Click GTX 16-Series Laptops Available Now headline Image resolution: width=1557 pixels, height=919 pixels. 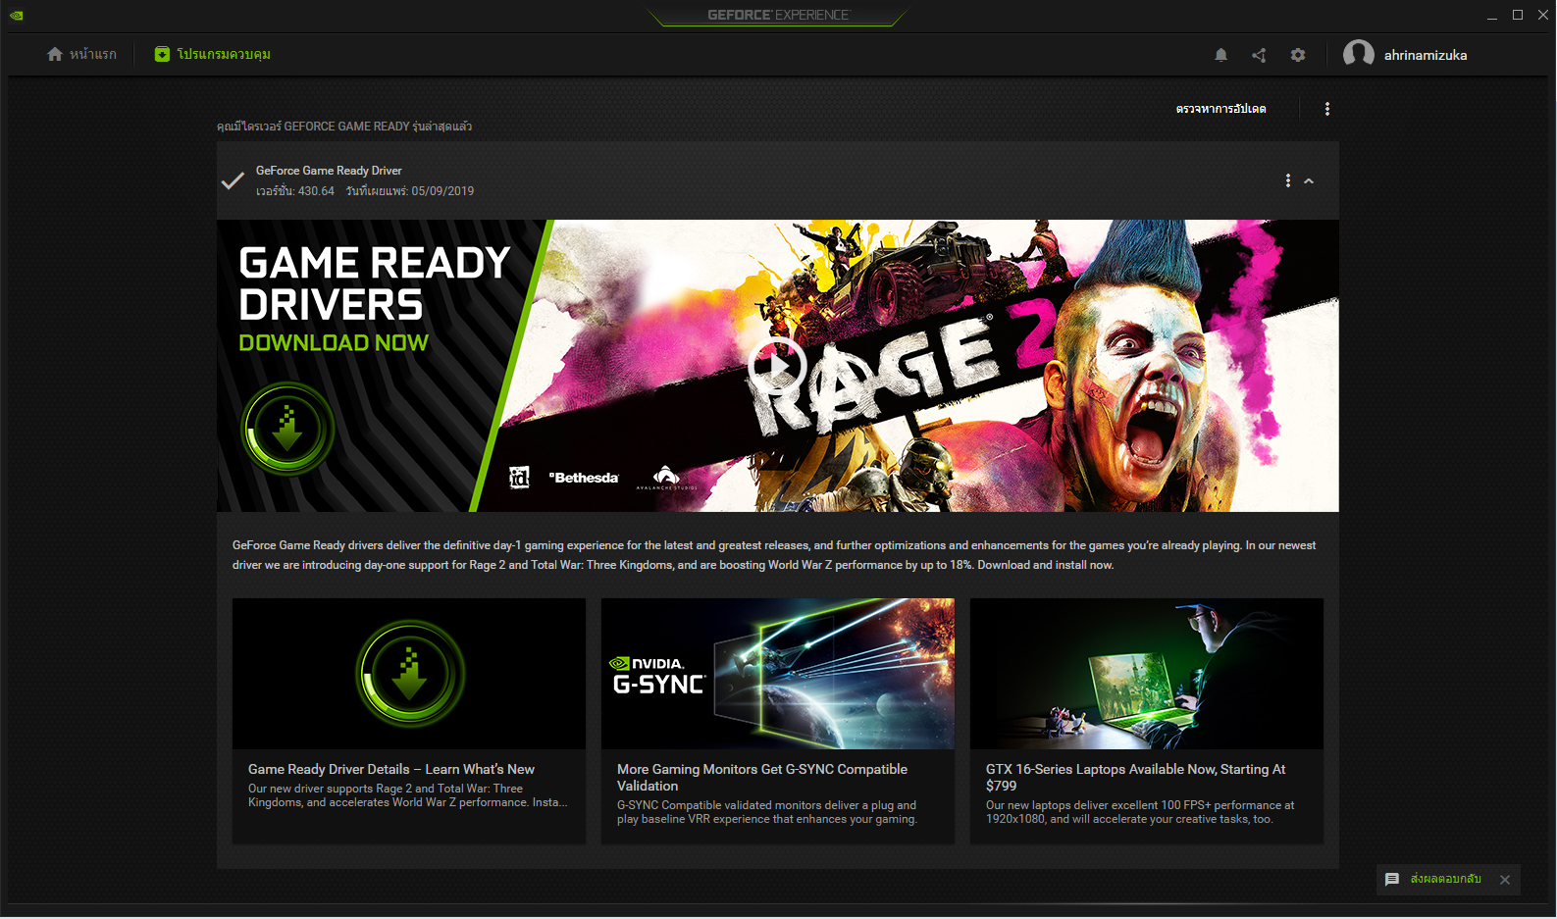[x=1135, y=778]
